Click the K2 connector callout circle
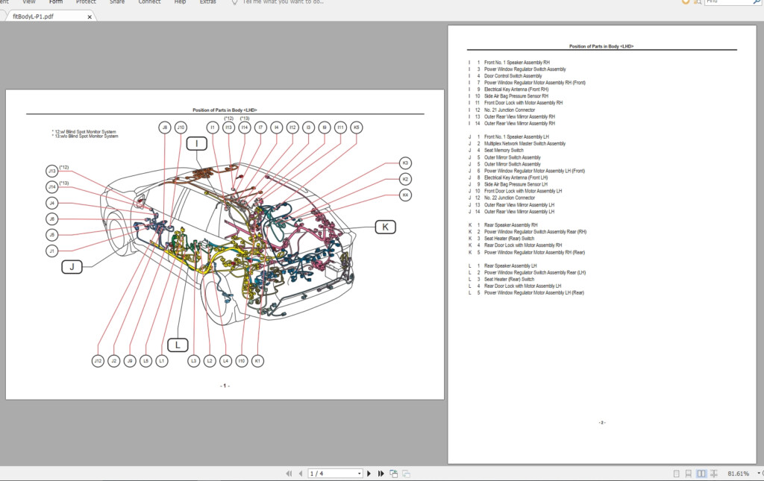The width and height of the screenshot is (764, 481). click(x=405, y=179)
